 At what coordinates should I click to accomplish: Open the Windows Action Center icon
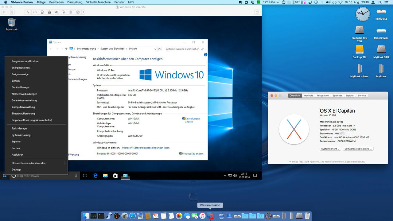(x=255, y=176)
